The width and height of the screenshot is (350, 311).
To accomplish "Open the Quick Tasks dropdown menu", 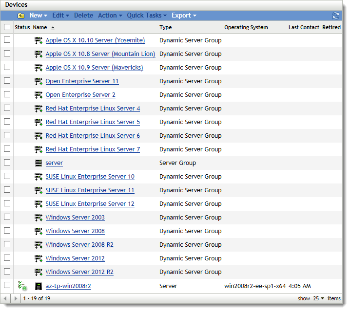I will (147, 16).
